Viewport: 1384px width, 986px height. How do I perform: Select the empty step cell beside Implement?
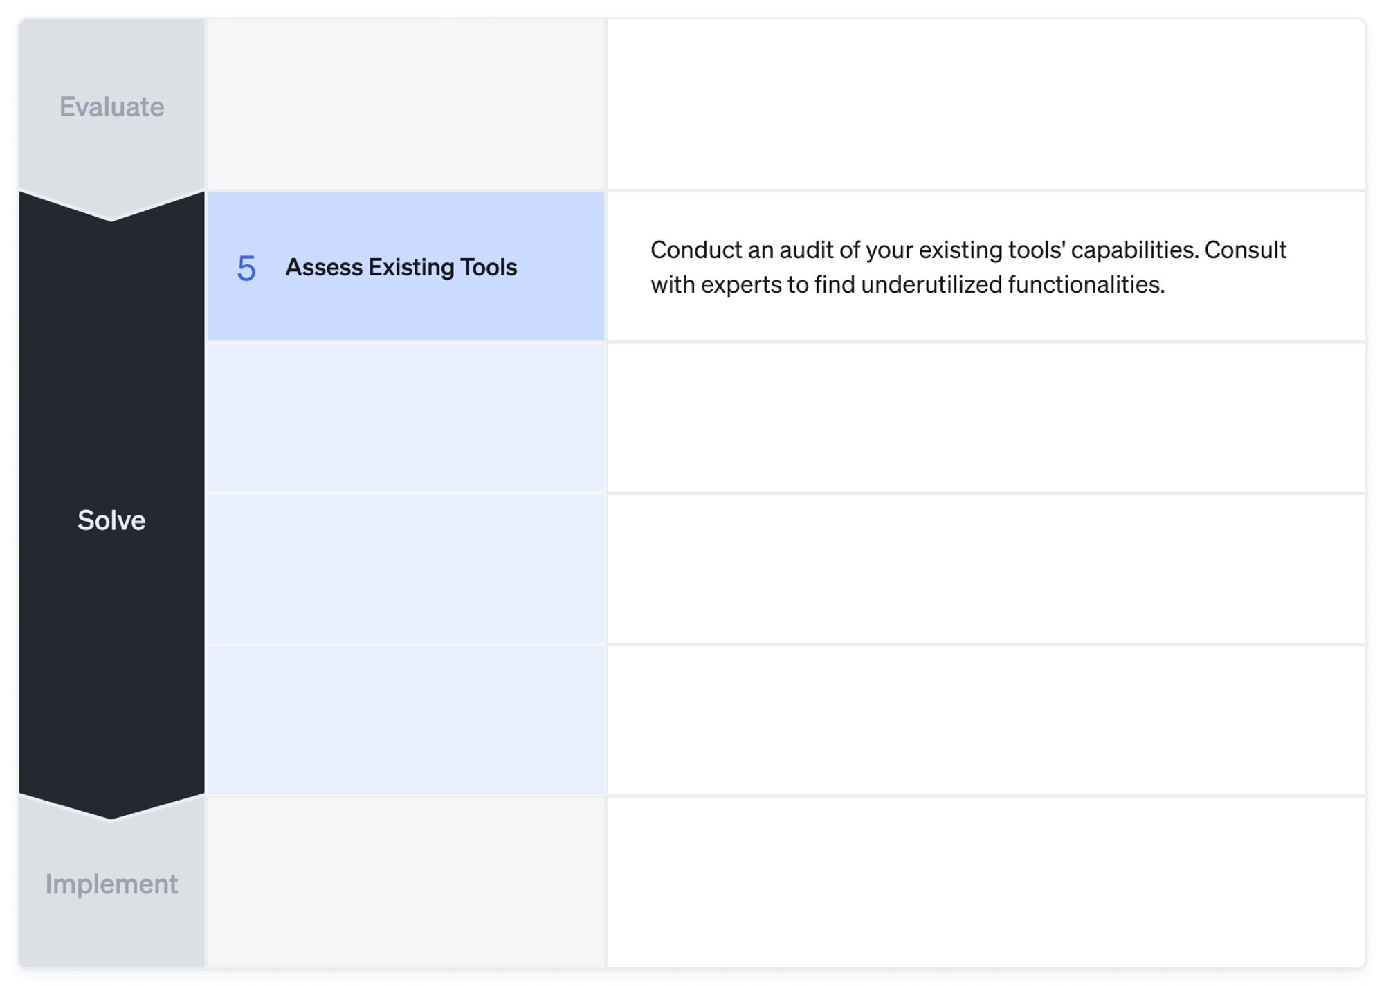(x=406, y=882)
